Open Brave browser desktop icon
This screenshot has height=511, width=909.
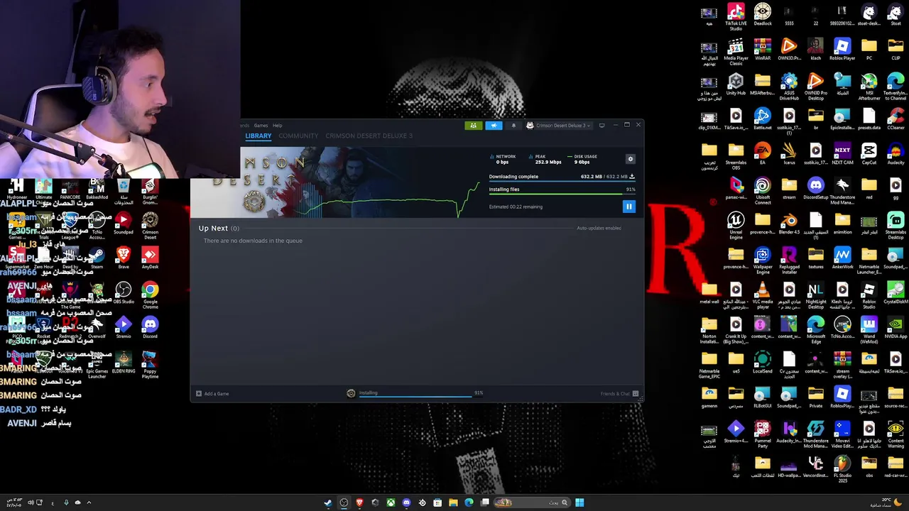click(124, 258)
